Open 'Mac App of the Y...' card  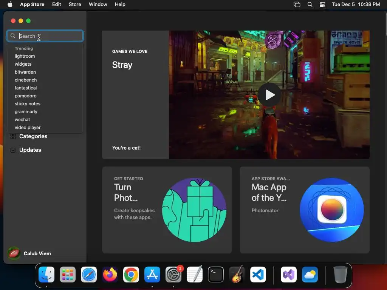(x=305, y=210)
